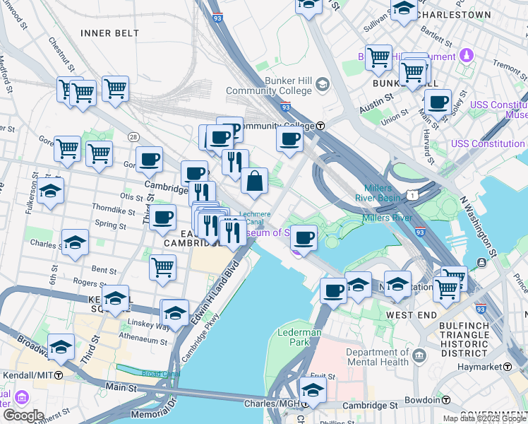Click the Haymarket transit station icon

(508, 367)
